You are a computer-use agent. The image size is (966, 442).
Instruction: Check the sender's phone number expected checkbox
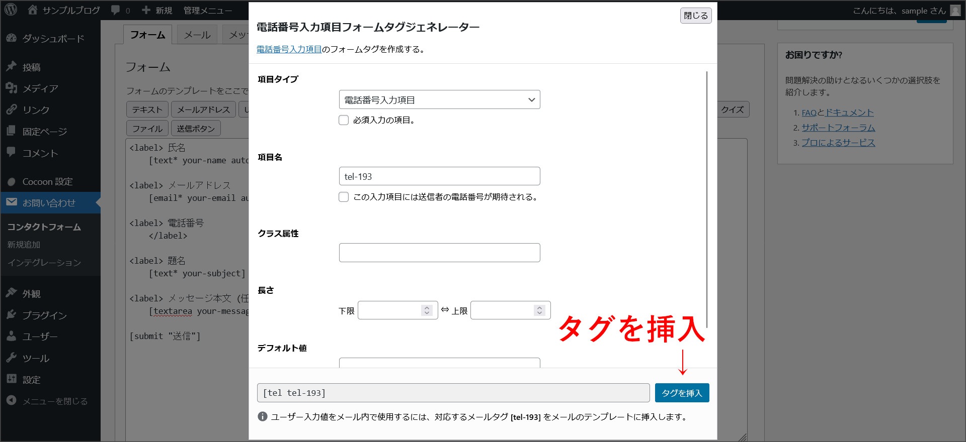coord(344,197)
